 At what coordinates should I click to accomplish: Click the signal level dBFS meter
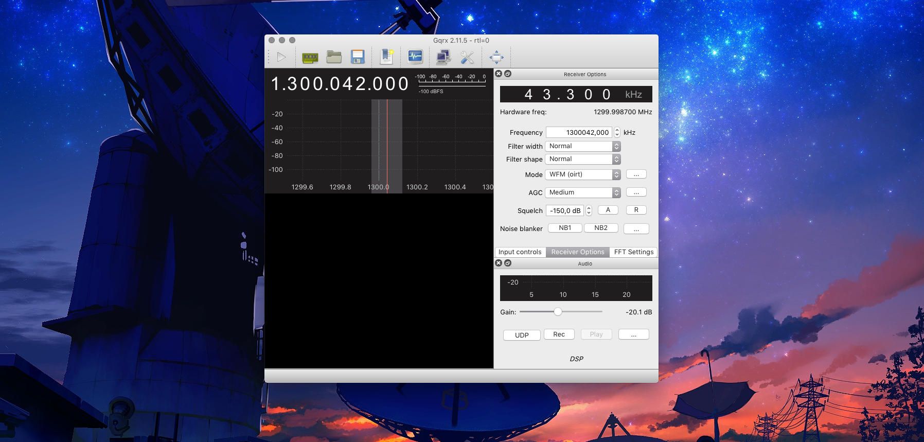pyautogui.click(x=452, y=83)
